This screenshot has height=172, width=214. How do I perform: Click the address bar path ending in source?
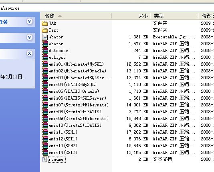(10, 8)
